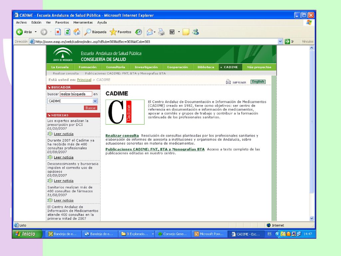341x256 pixels.
Task: Click Leer noticia for opiáceos news
Action: [x=64, y=181]
